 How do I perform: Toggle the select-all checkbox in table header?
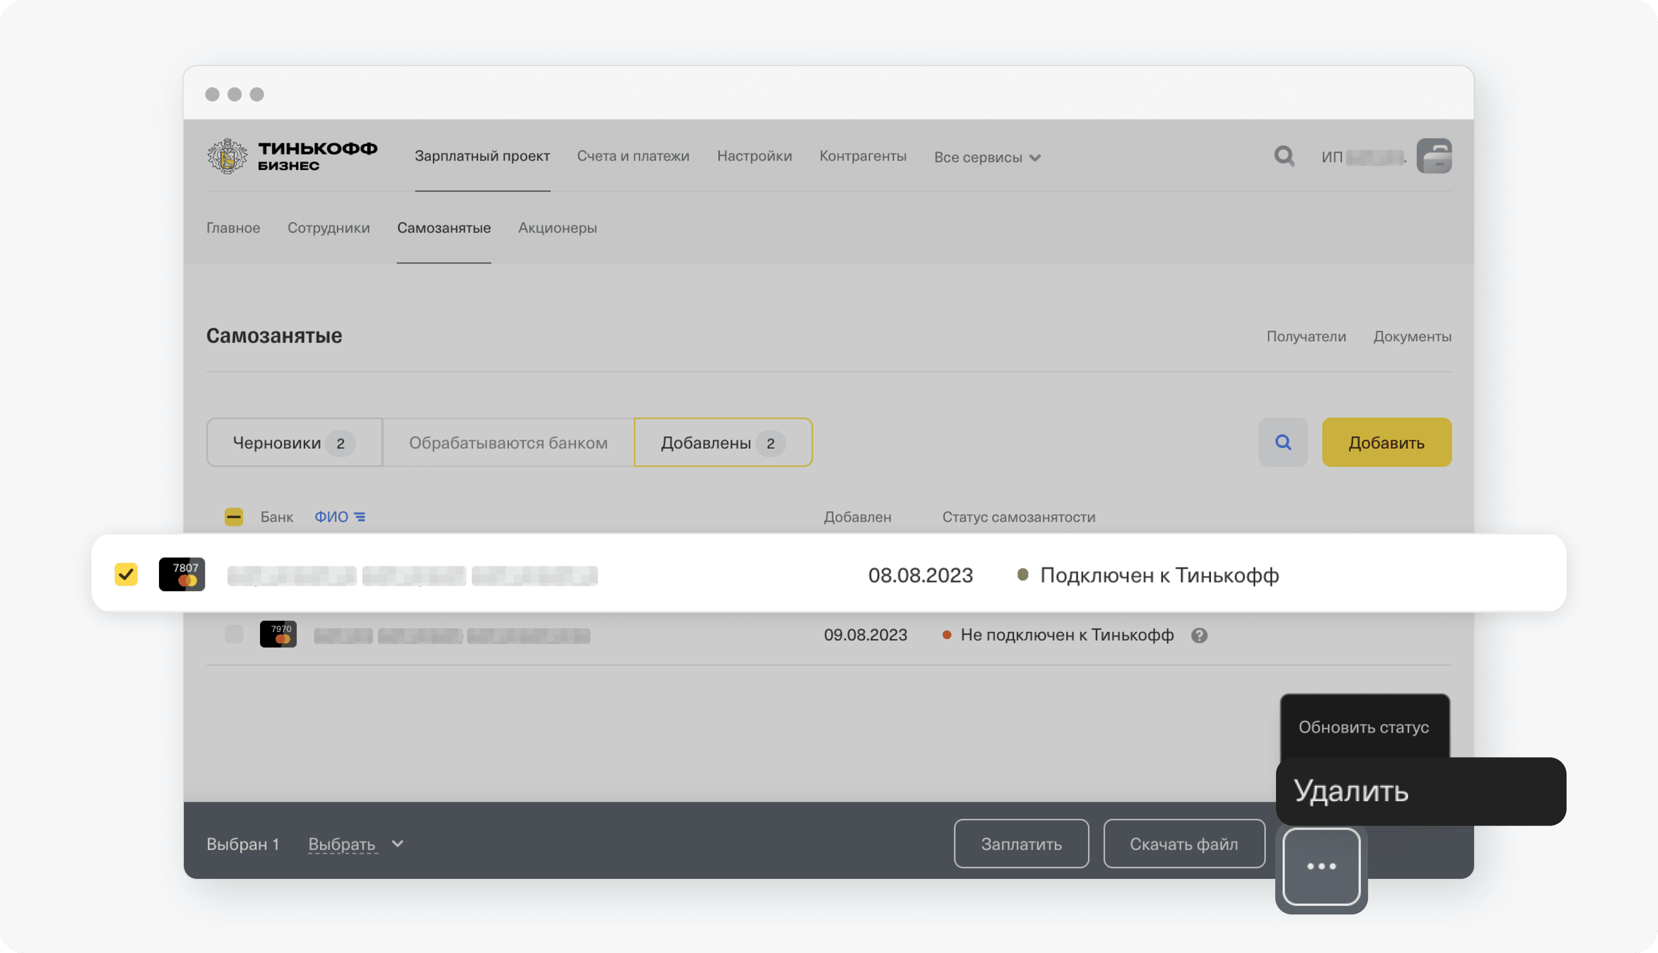[x=234, y=517]
